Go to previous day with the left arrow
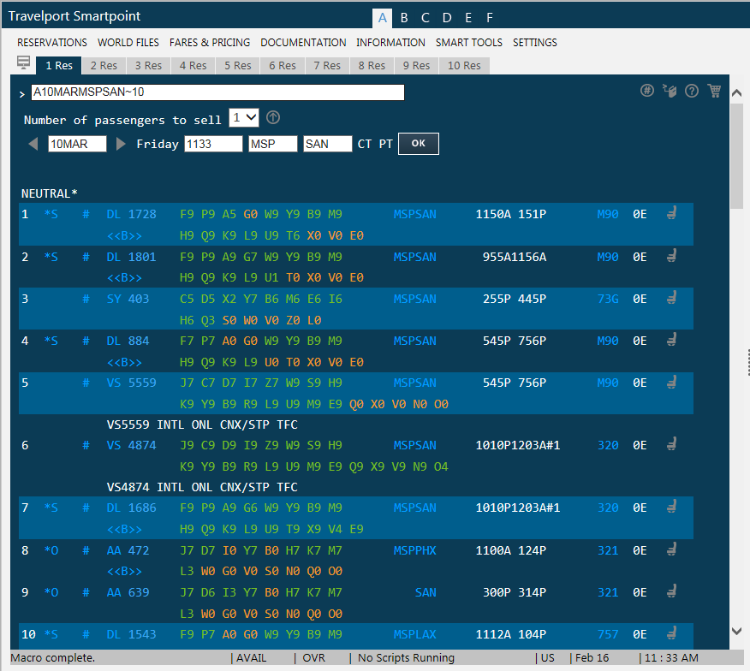The height and width of the screenshot is (671, 750). tap(33, 144)
